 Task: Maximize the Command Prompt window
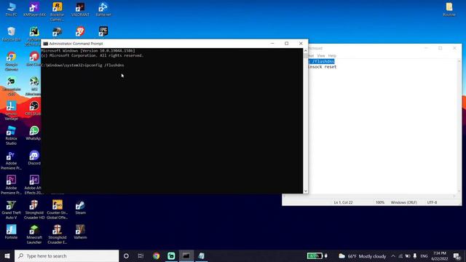[286, 44]
